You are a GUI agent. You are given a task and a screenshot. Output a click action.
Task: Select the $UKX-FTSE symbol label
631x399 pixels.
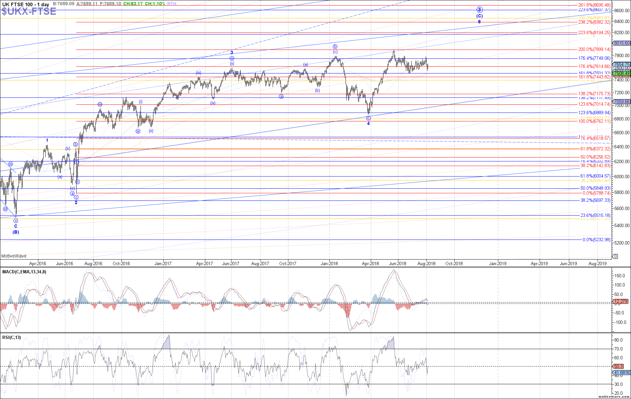pyautogui.click(x=29, y=11)
